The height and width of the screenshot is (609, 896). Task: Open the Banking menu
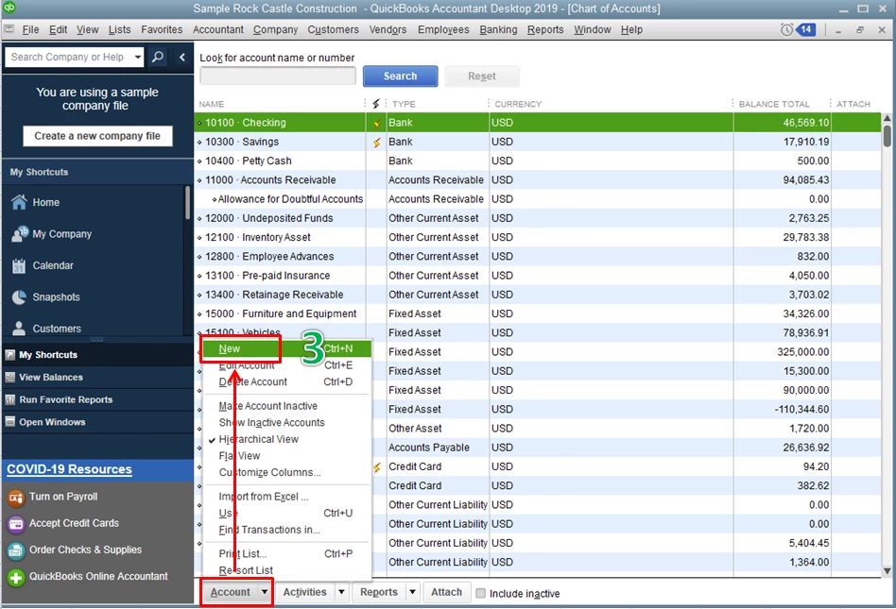[x=498, y=29]
